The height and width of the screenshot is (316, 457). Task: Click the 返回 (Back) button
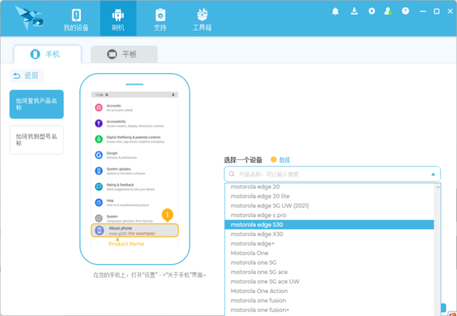(x=26, y=76)
